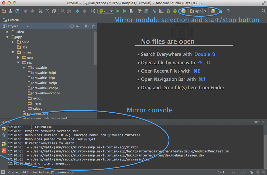Screen dimensions: 267x175
Task: Click the Undo arrow icon
Action: (26, 11)
